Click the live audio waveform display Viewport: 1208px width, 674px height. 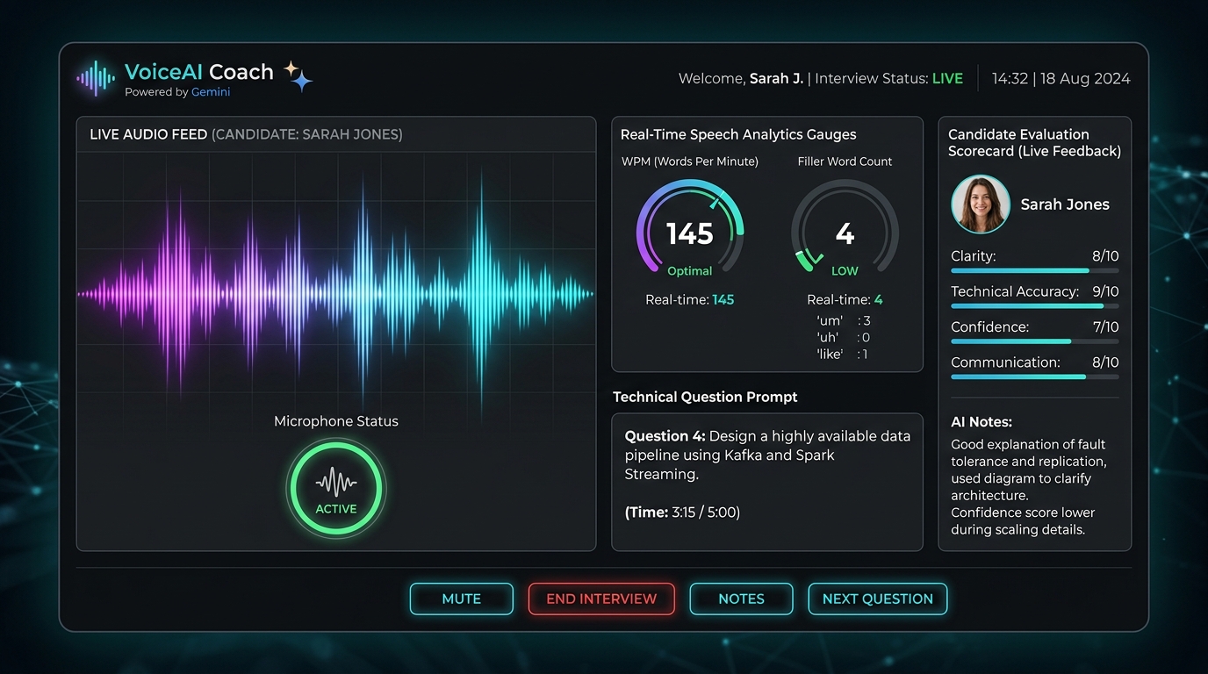pos(336,294)
